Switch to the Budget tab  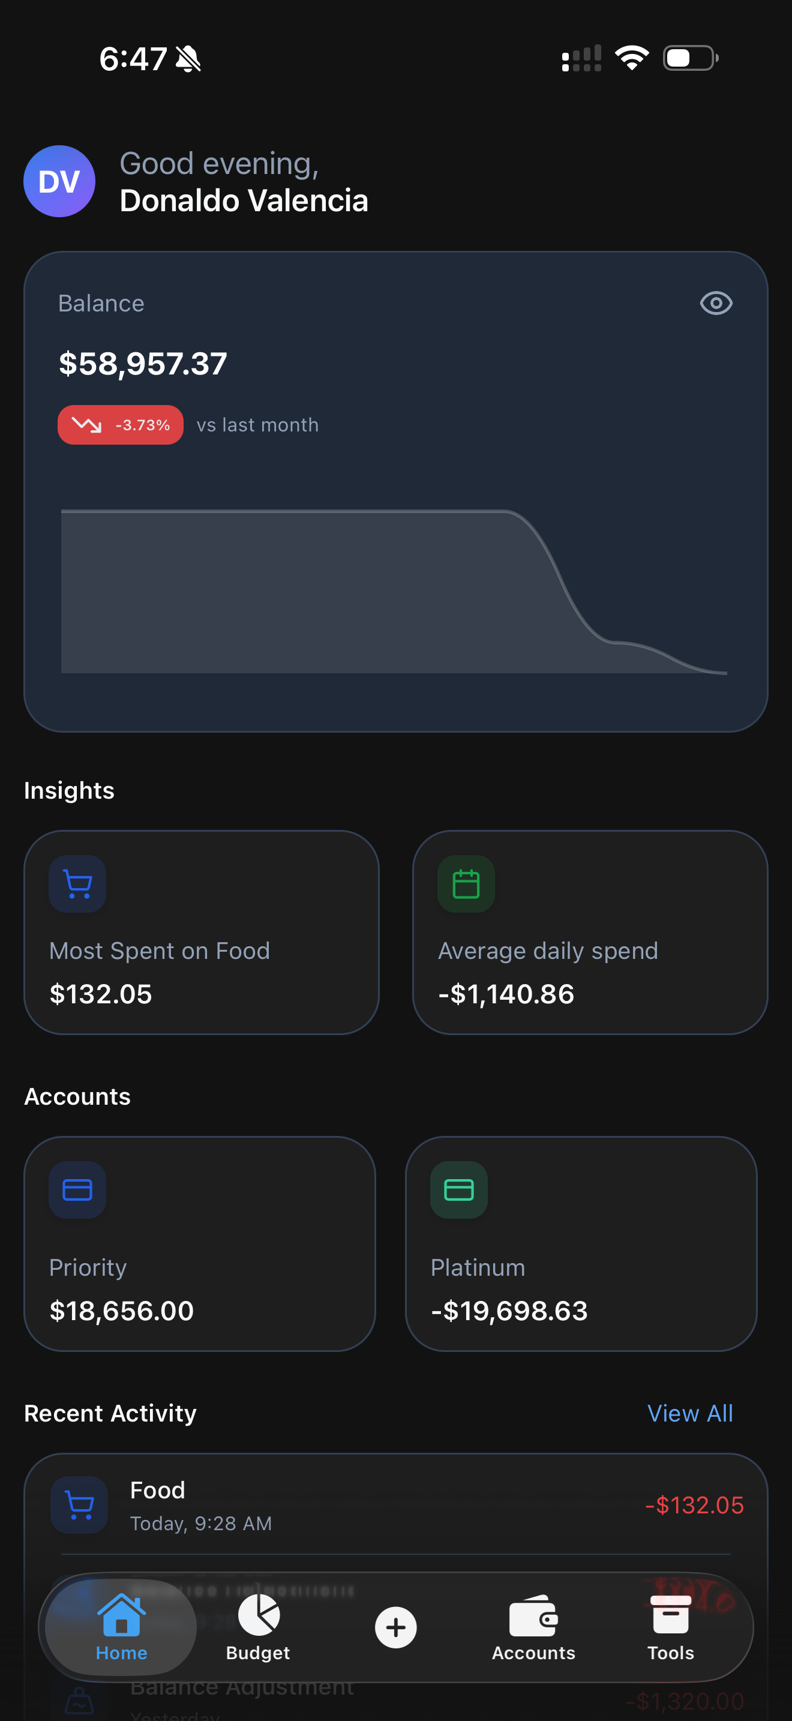click(258, 1627)
